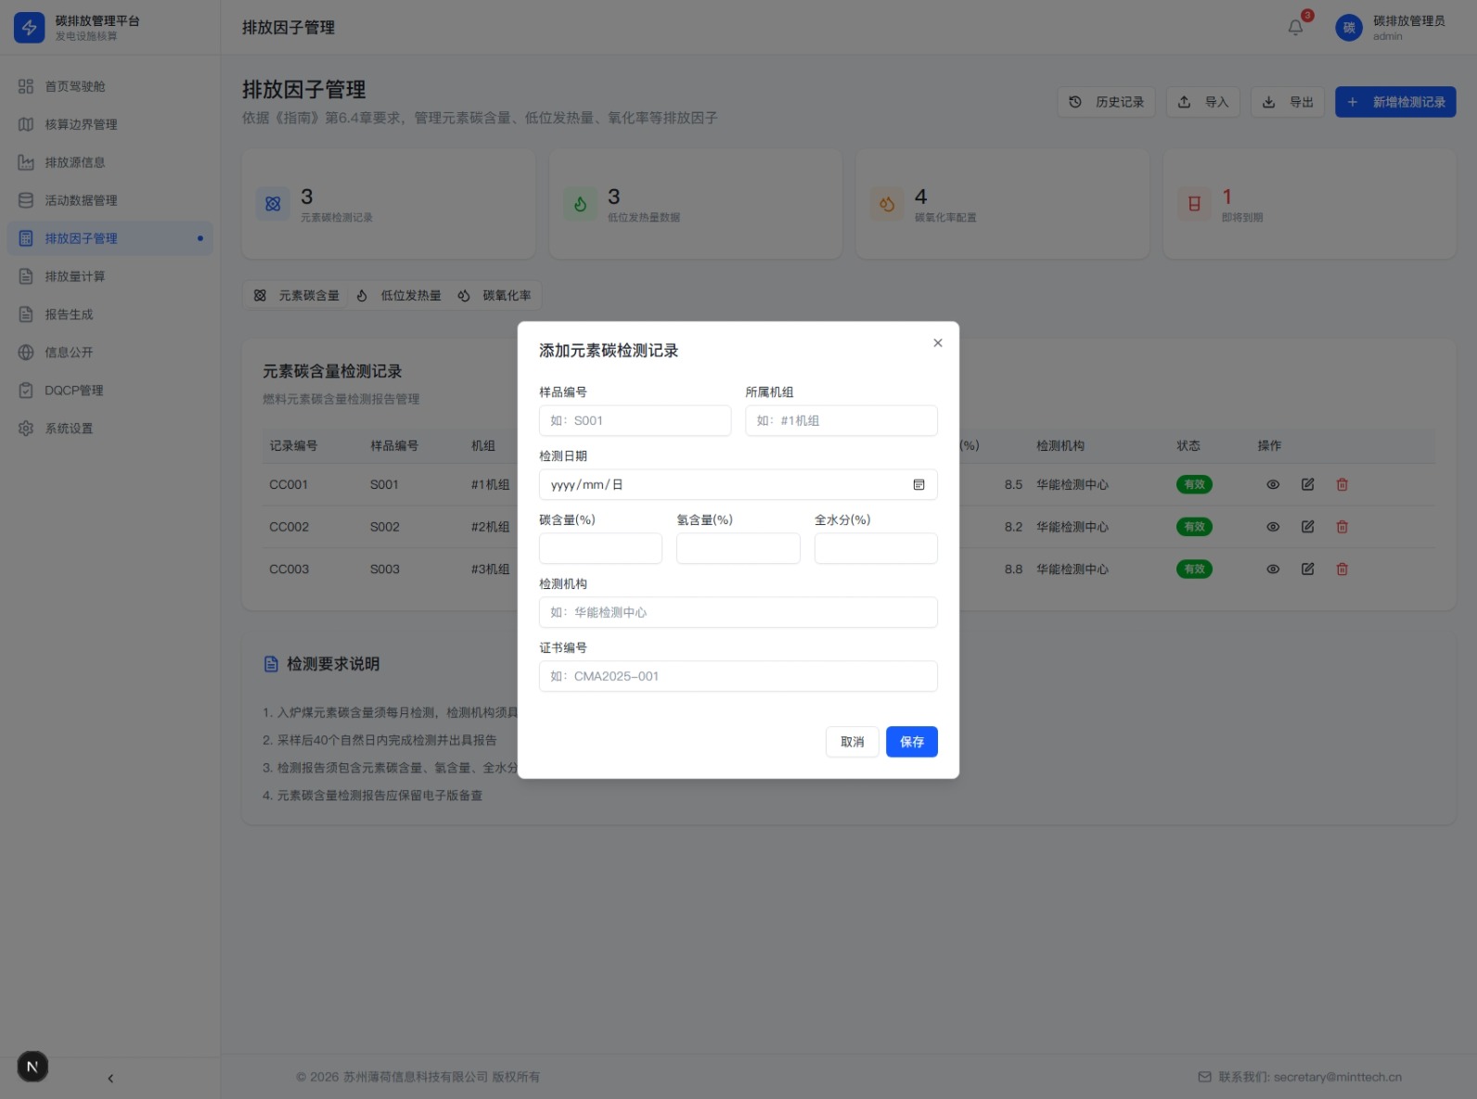The height and width of the screenshot is (1099, 1477).
Task: Click 新增检测记录 button
Action: coord(1395,102)
